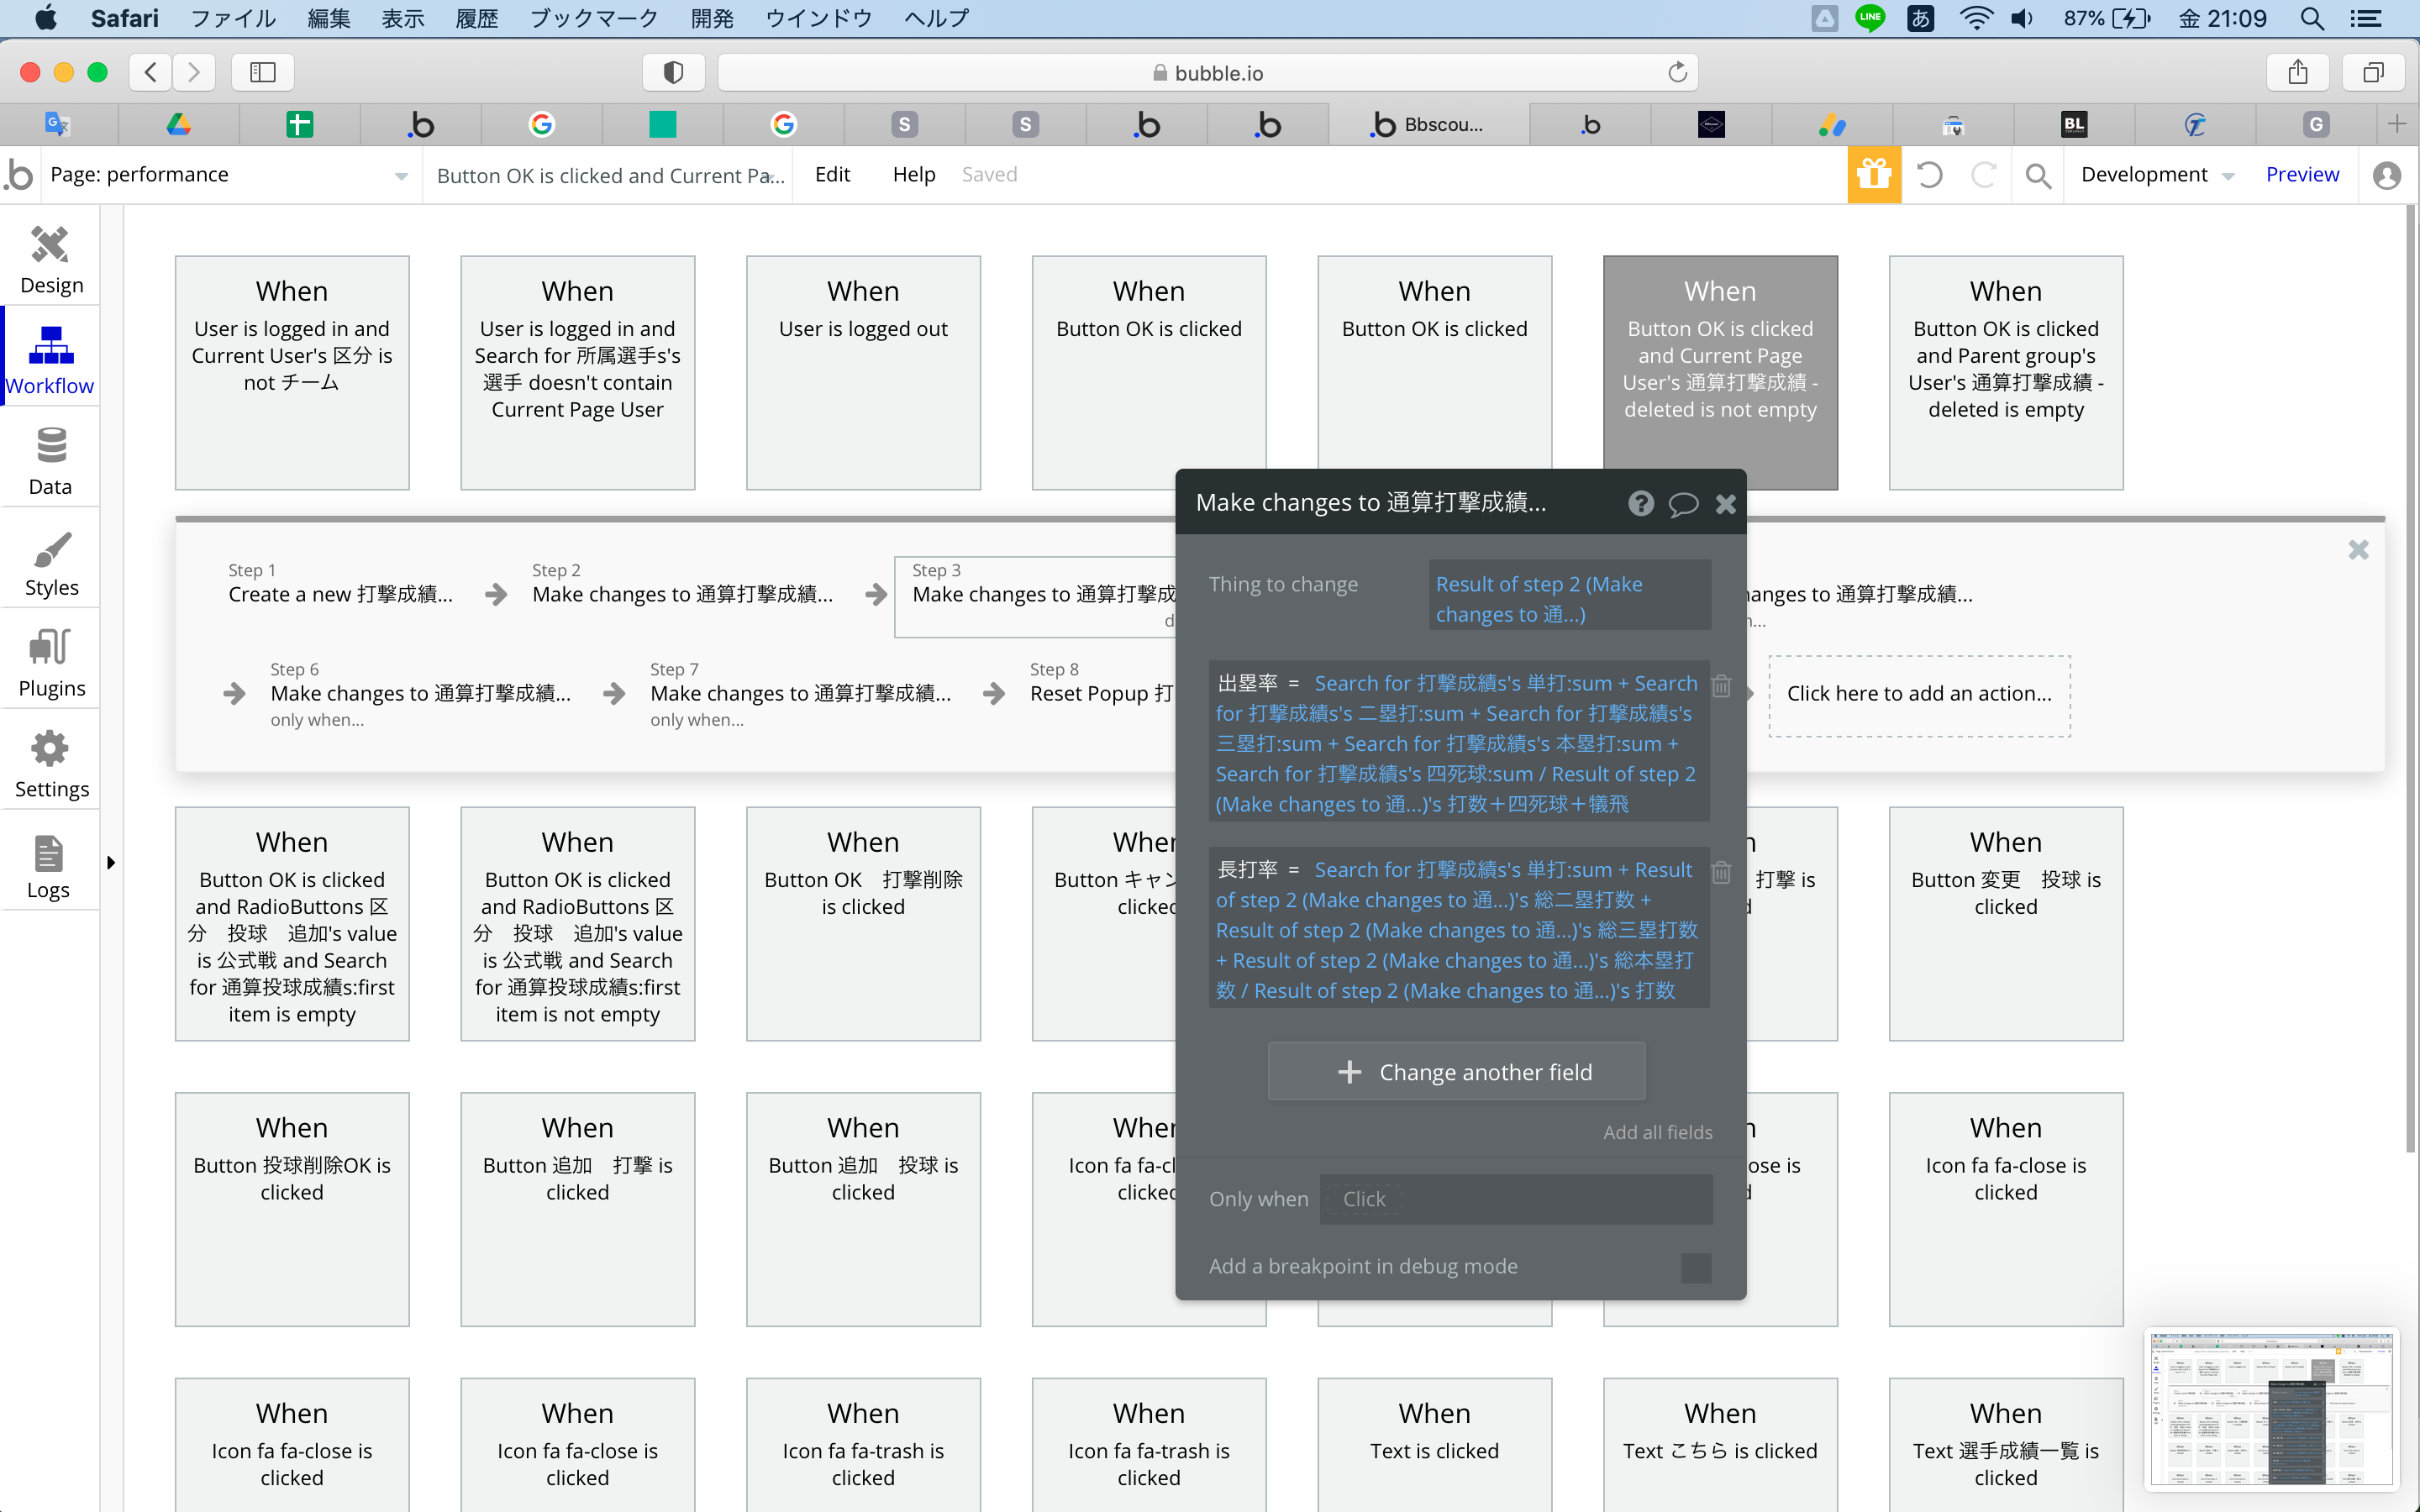Expand the Page: performance dropdown
The width and height of the screenshot is (2420, 1512).
(x=400, y=176)
